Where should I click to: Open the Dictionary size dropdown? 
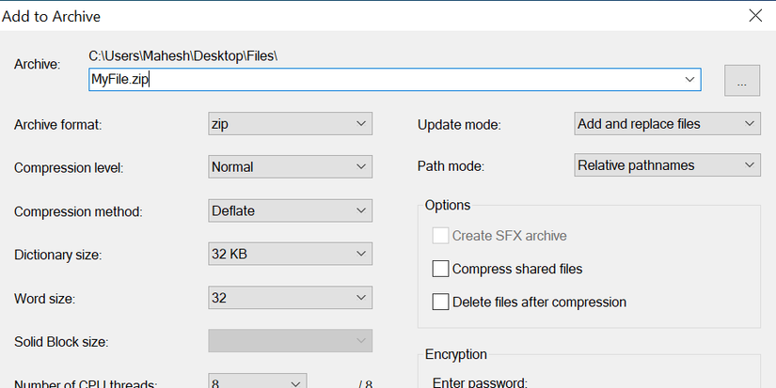(x=290, y=255)
